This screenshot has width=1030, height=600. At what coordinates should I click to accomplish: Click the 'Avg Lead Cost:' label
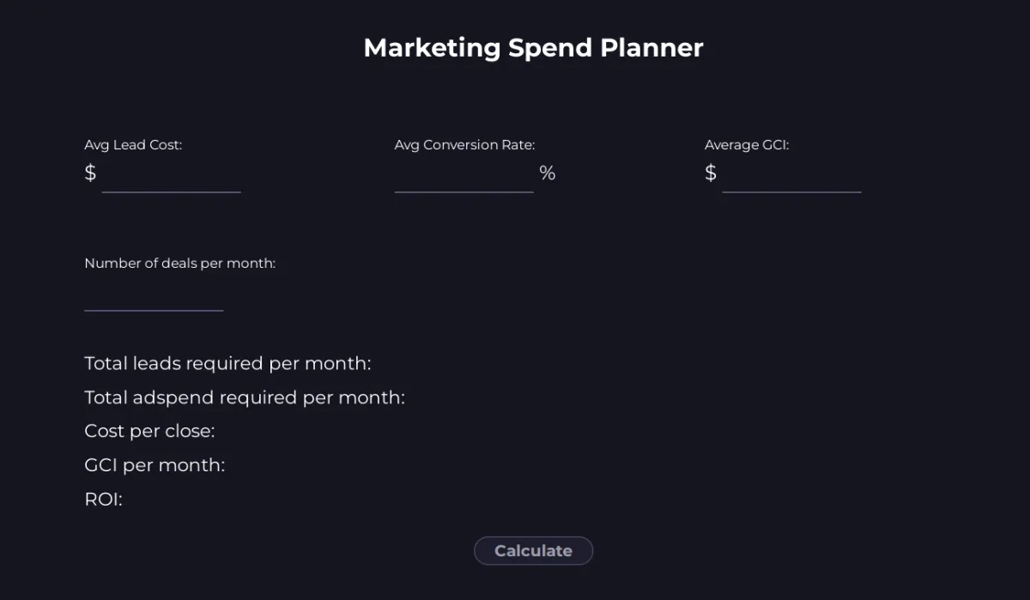[133, 145]
